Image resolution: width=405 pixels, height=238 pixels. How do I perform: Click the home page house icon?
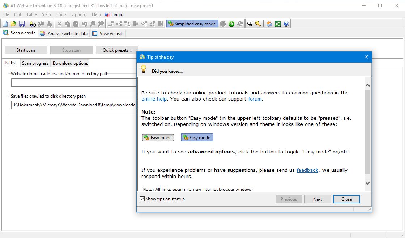[269, 24]
